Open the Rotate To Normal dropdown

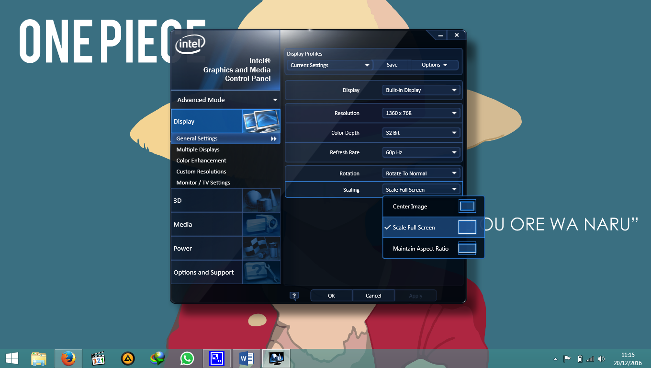point(421,173)
